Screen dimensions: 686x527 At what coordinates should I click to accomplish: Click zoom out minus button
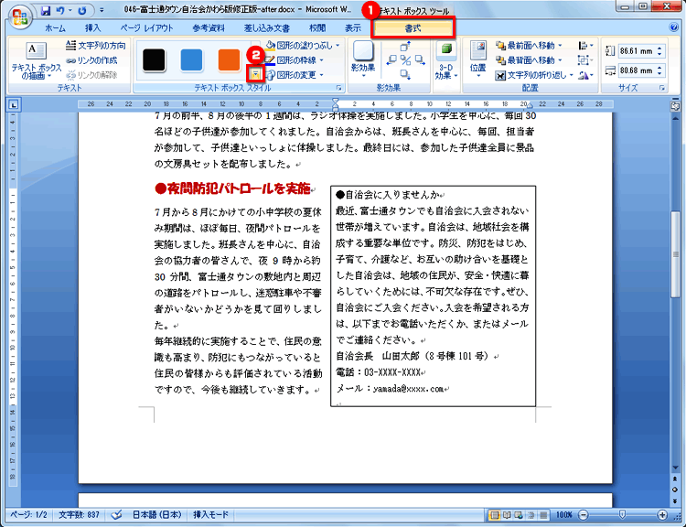pos(584,515)
